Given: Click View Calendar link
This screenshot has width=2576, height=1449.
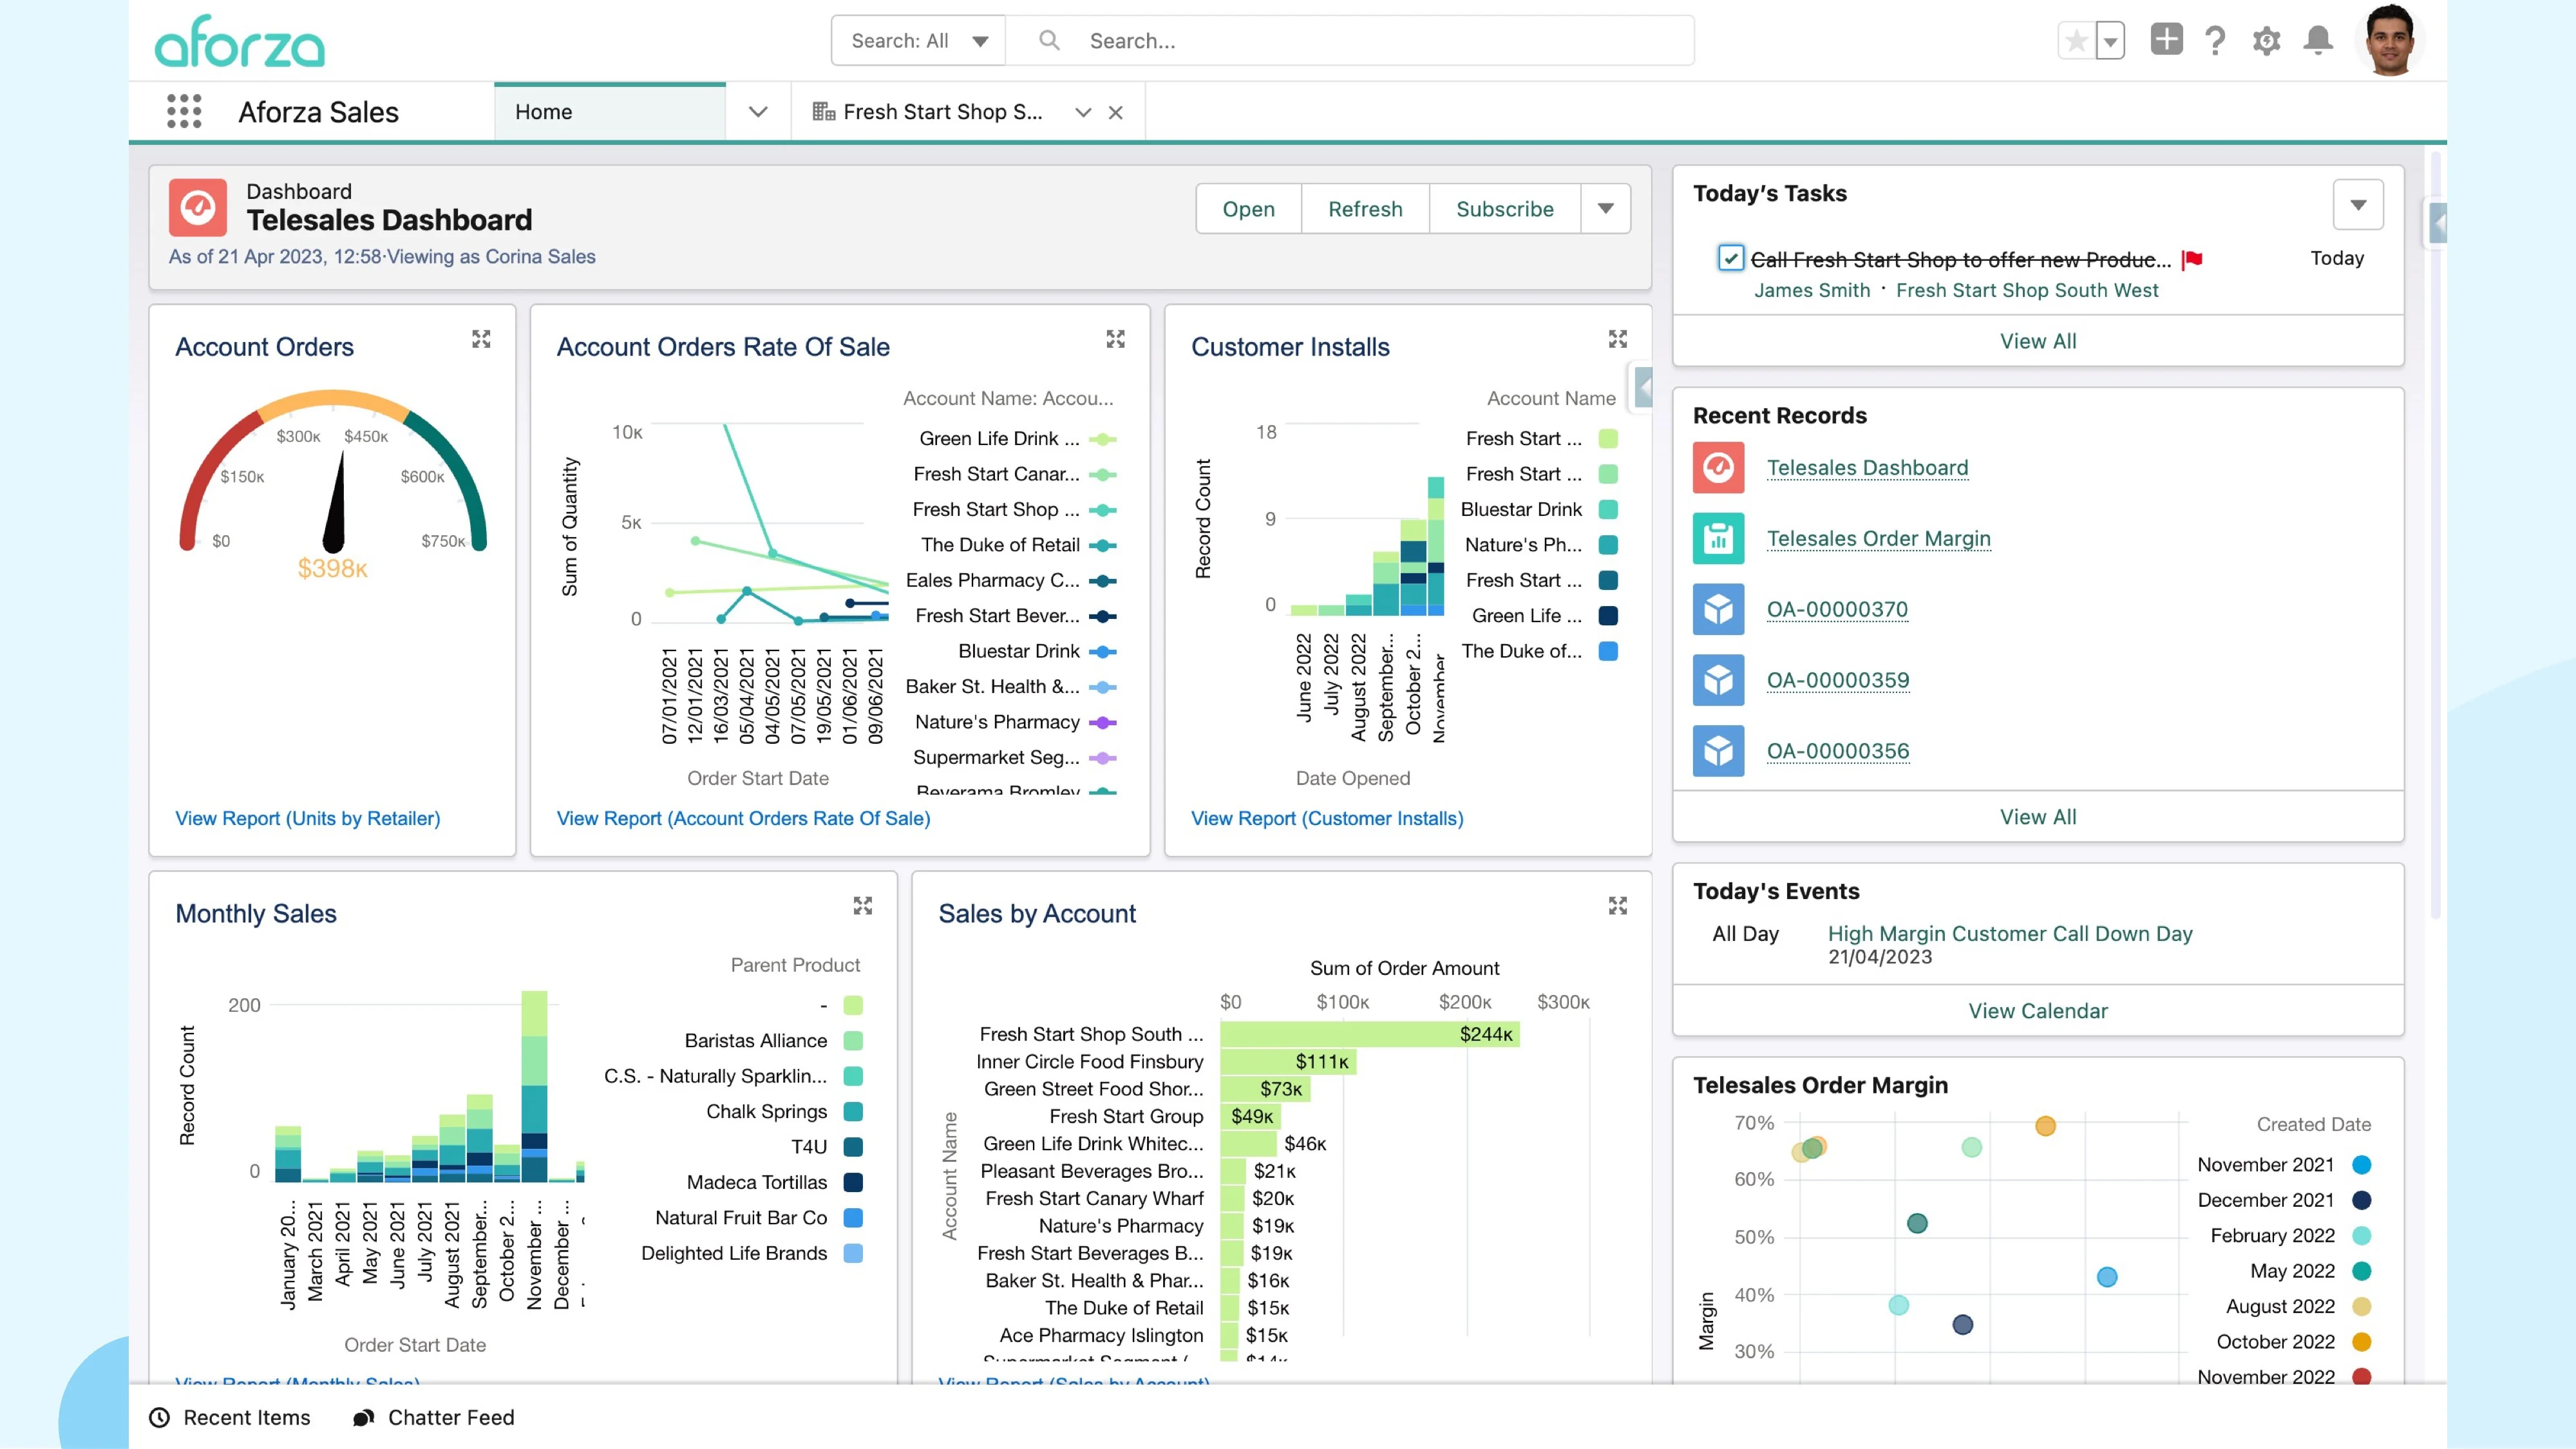Looking at the screenshot, I should click(x=2038, y=1011).
